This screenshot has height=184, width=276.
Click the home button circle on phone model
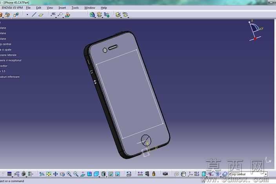pyautogui.click(x=146, y=140)
